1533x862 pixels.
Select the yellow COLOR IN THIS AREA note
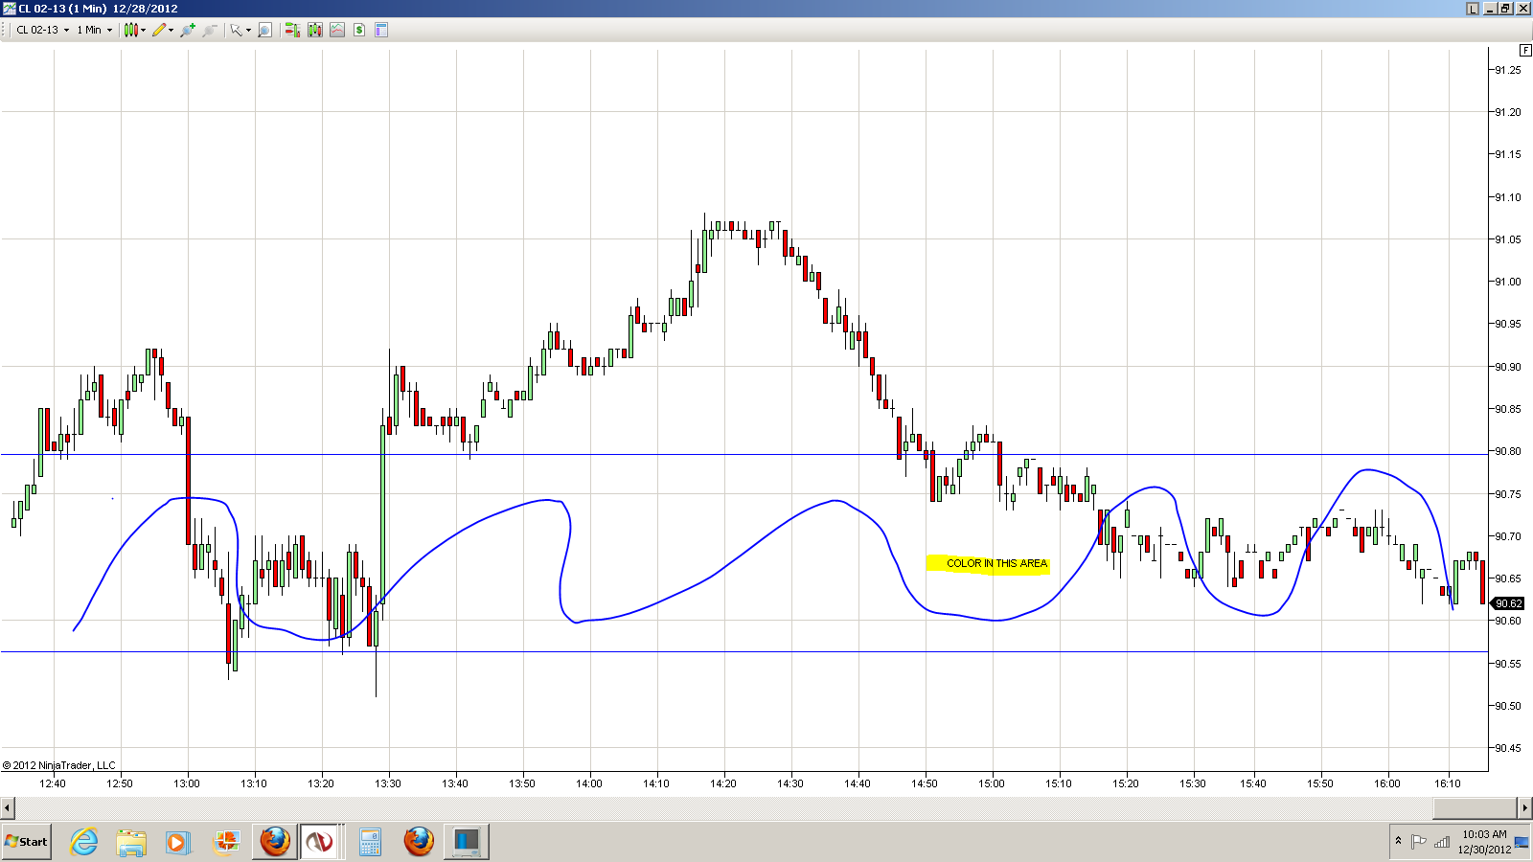988,564
